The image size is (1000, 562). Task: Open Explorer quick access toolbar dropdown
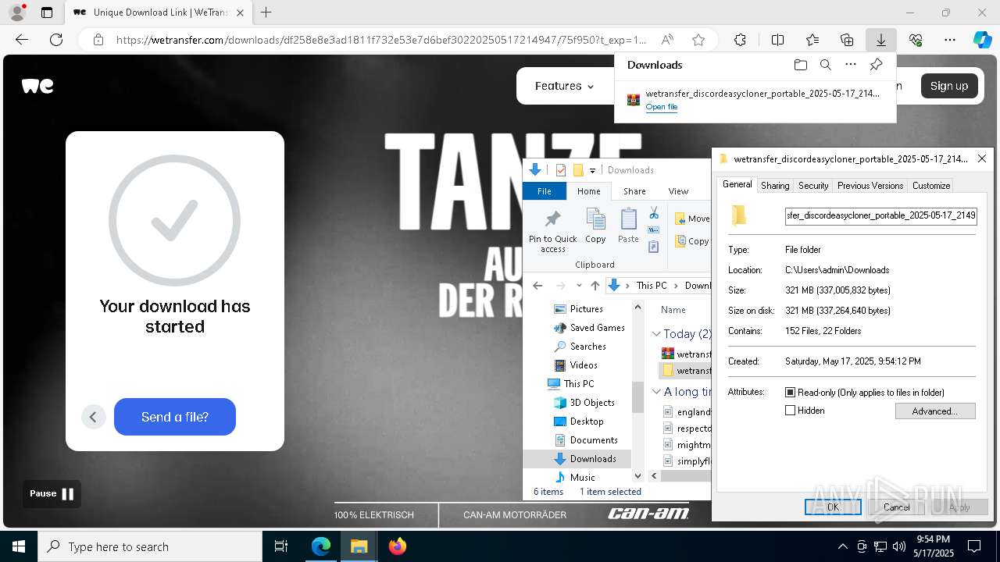(592, 170)
